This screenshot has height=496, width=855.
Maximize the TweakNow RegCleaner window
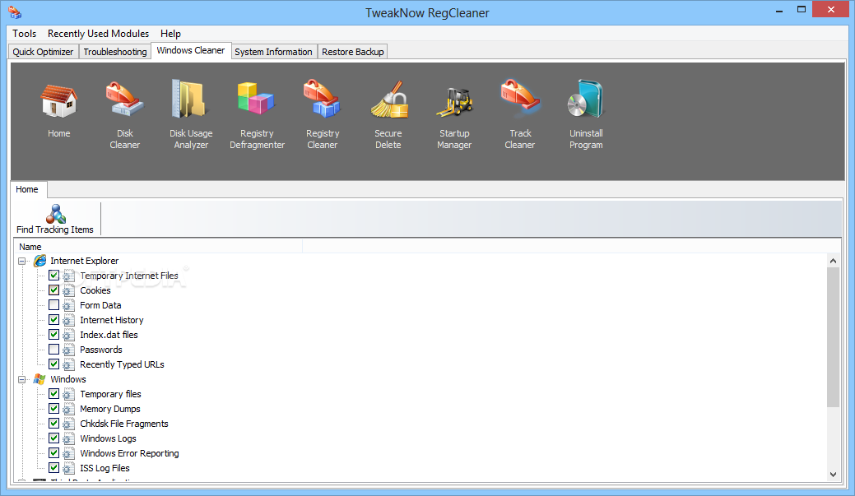(801, 10)
